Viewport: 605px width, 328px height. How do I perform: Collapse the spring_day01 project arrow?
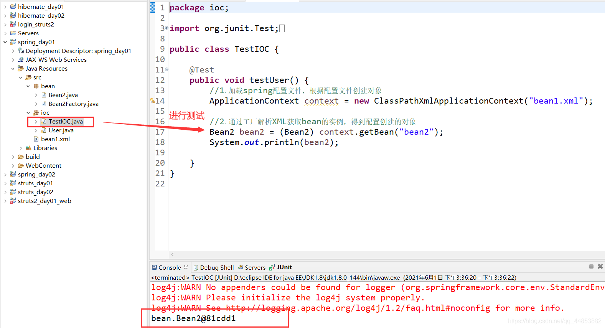click(x=5, y=42)
